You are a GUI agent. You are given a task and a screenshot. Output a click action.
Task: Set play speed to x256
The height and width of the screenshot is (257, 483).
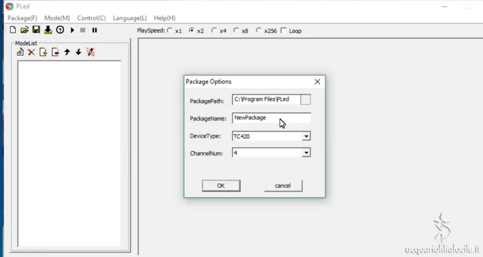coord(258,31)
